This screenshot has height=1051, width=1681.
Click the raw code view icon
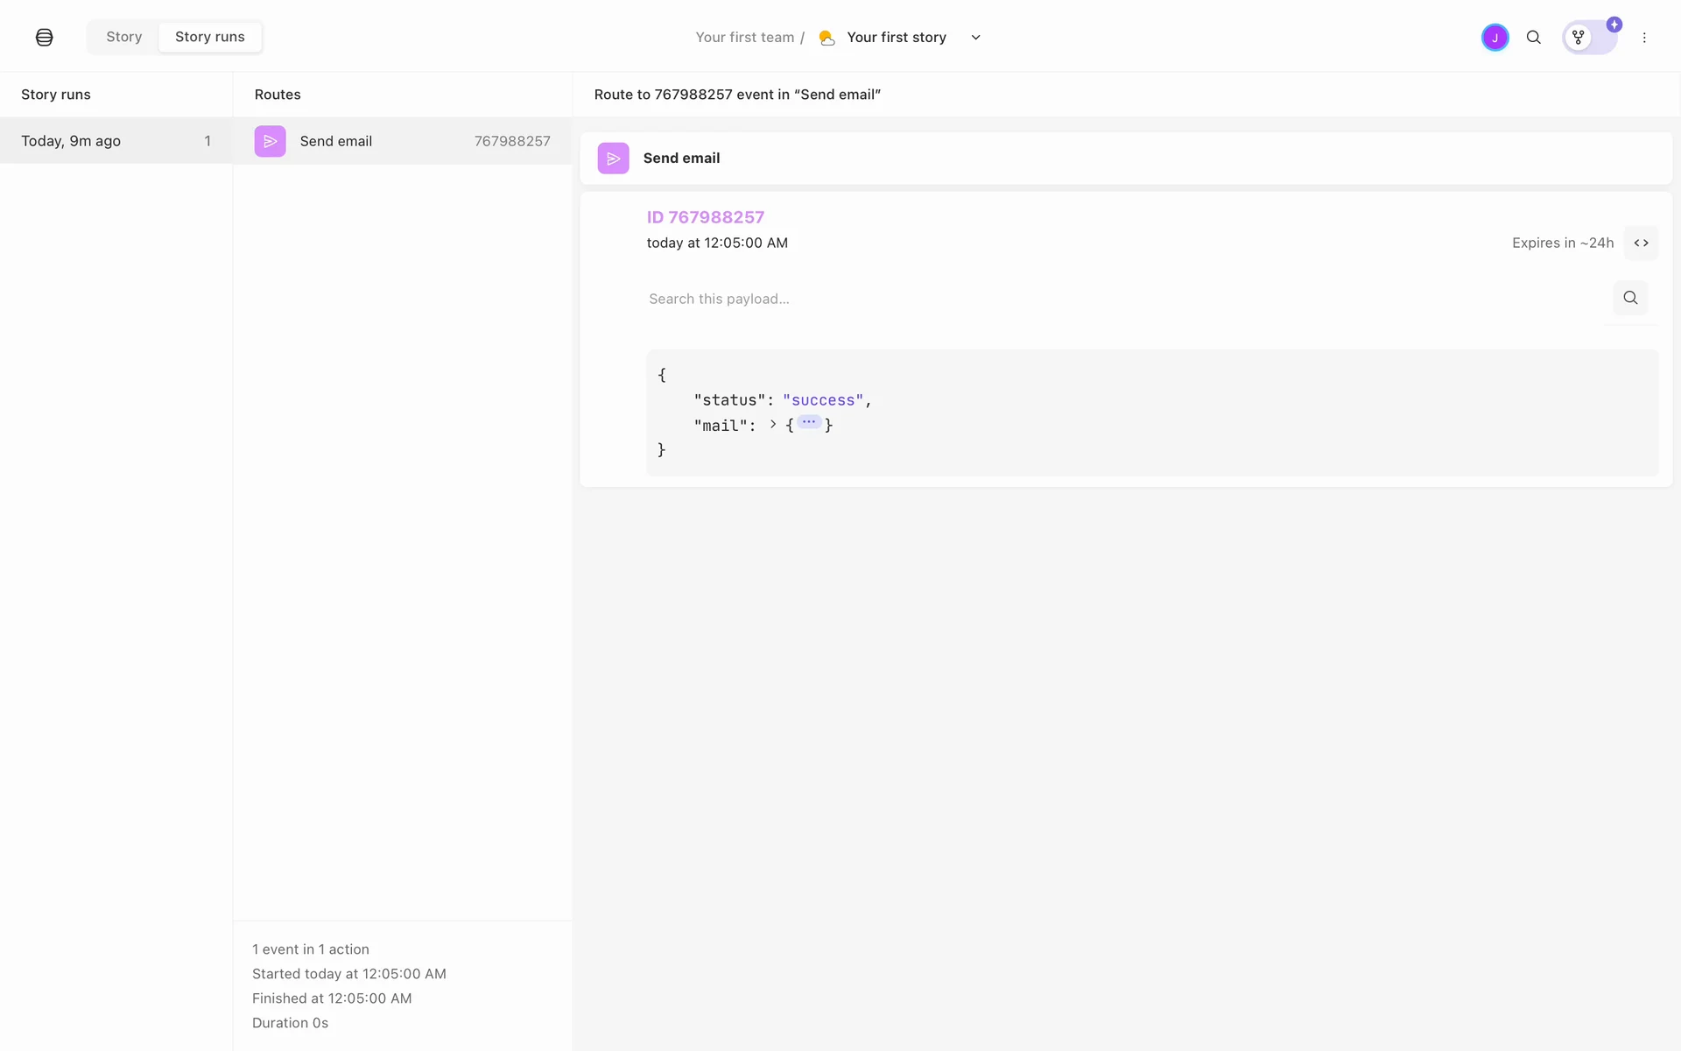coord(1641,243)
